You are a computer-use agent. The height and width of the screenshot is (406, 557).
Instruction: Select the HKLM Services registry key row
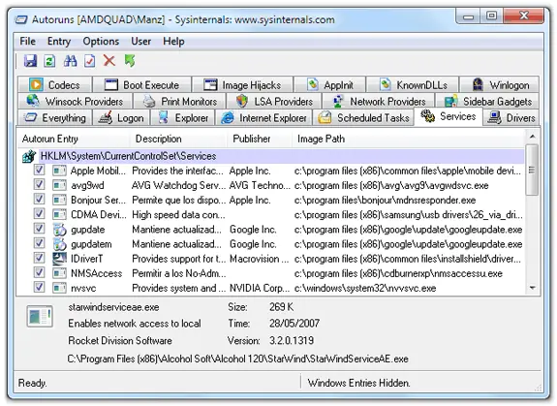(271, 156)
